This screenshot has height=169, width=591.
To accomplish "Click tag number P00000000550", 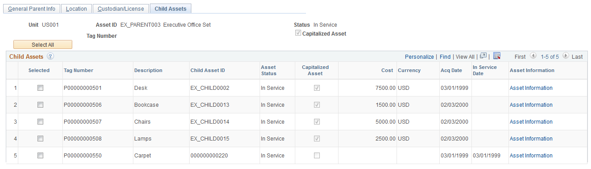I will pos(83,156).
